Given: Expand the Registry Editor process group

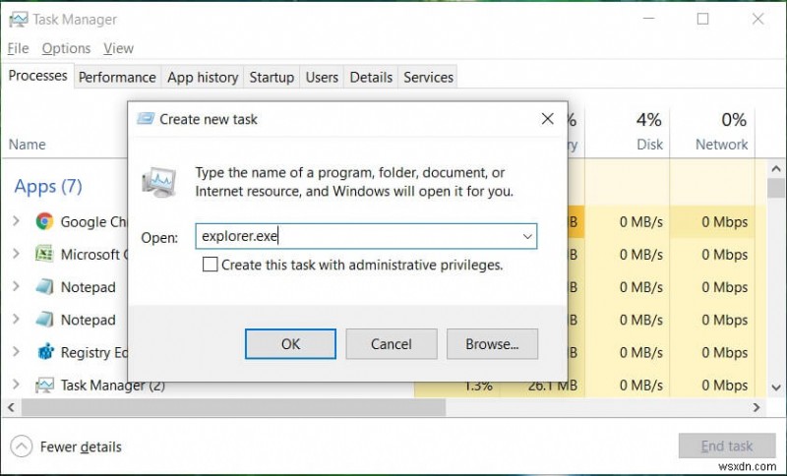Looking at the screenshot, I should [x=16, y=352].
